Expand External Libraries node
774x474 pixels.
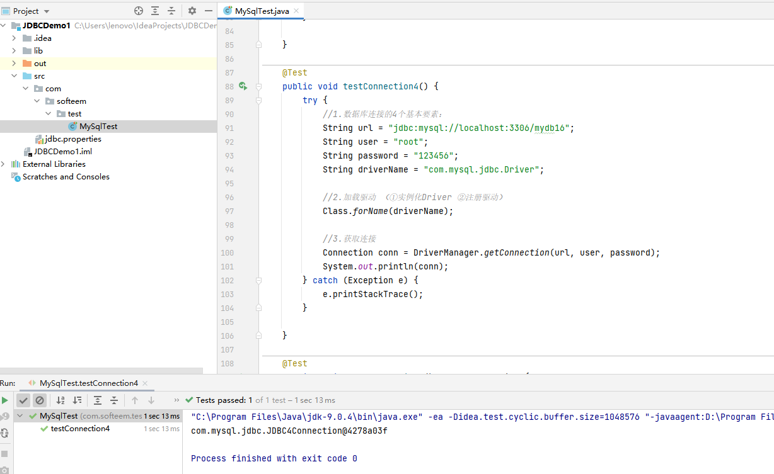(x=4, y=164)
